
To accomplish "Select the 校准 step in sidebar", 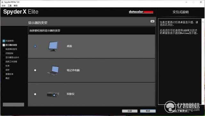I will click(x=7, y=66).
